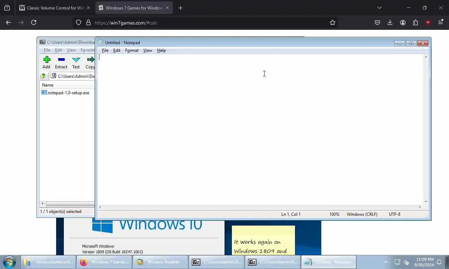Click Notepad horizontal scrollbar left arrow
The width and height of the screenshot is (449, 269).
tap(100, 207)
